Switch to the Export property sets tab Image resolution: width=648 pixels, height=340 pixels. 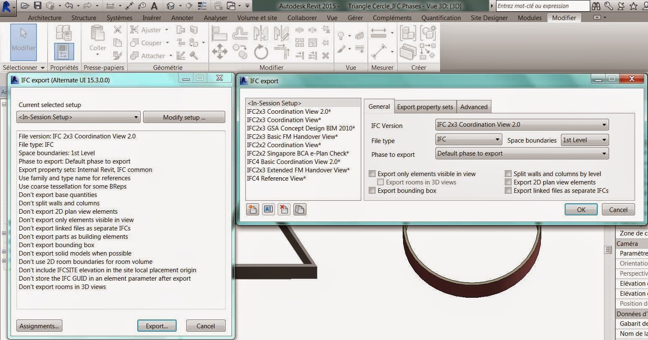coord(425,107)
